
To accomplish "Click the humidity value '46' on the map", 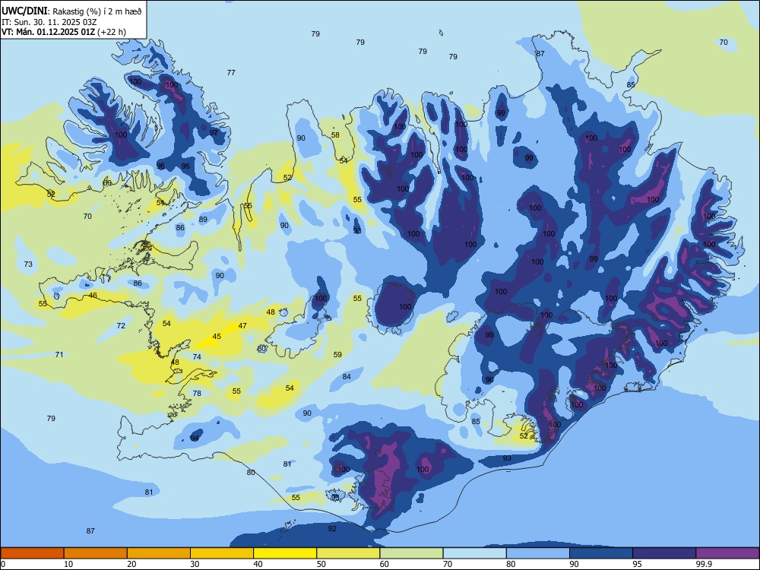I will tap(93, 295).
